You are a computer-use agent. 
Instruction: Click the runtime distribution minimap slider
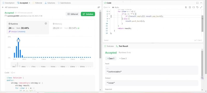[52, 65]
